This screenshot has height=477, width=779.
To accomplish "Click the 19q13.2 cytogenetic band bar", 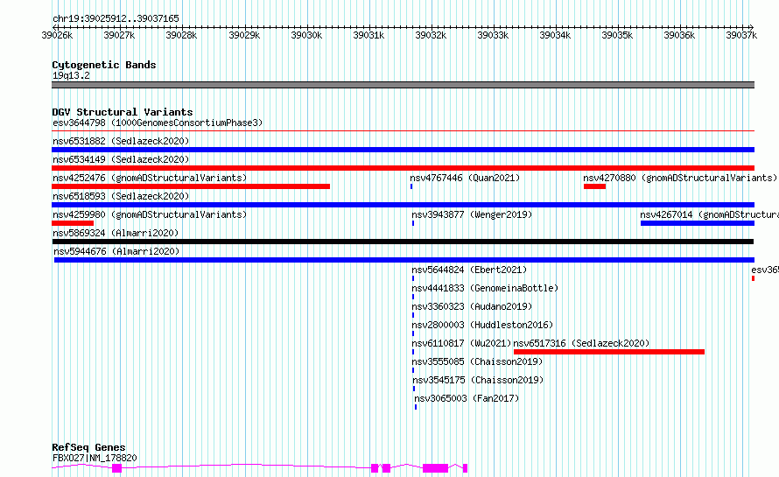I will click(403, 85).
